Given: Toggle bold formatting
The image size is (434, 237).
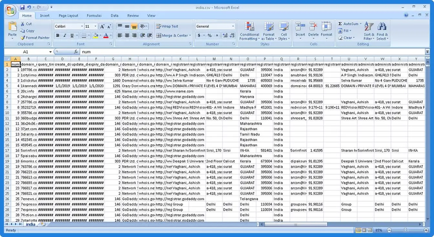Looking at the screenshot, I should point(58,35).
